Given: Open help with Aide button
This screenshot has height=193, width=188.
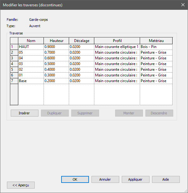Looking at the screenshot, I should click(x=166, y=179).
